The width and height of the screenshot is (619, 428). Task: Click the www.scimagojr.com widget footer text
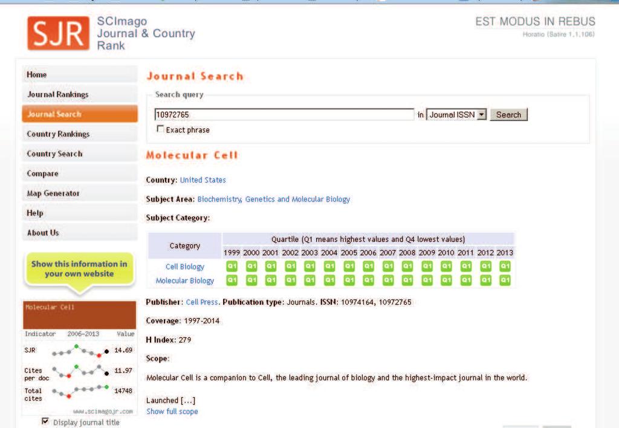103,412
